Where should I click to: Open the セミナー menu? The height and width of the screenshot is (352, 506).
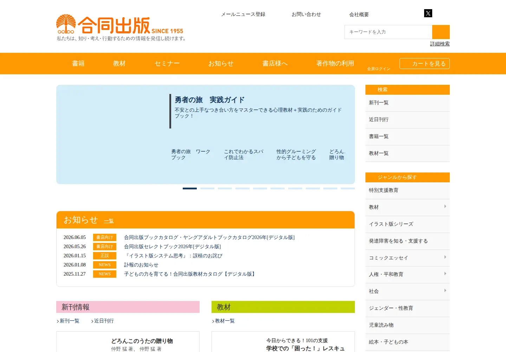[167, 63]
